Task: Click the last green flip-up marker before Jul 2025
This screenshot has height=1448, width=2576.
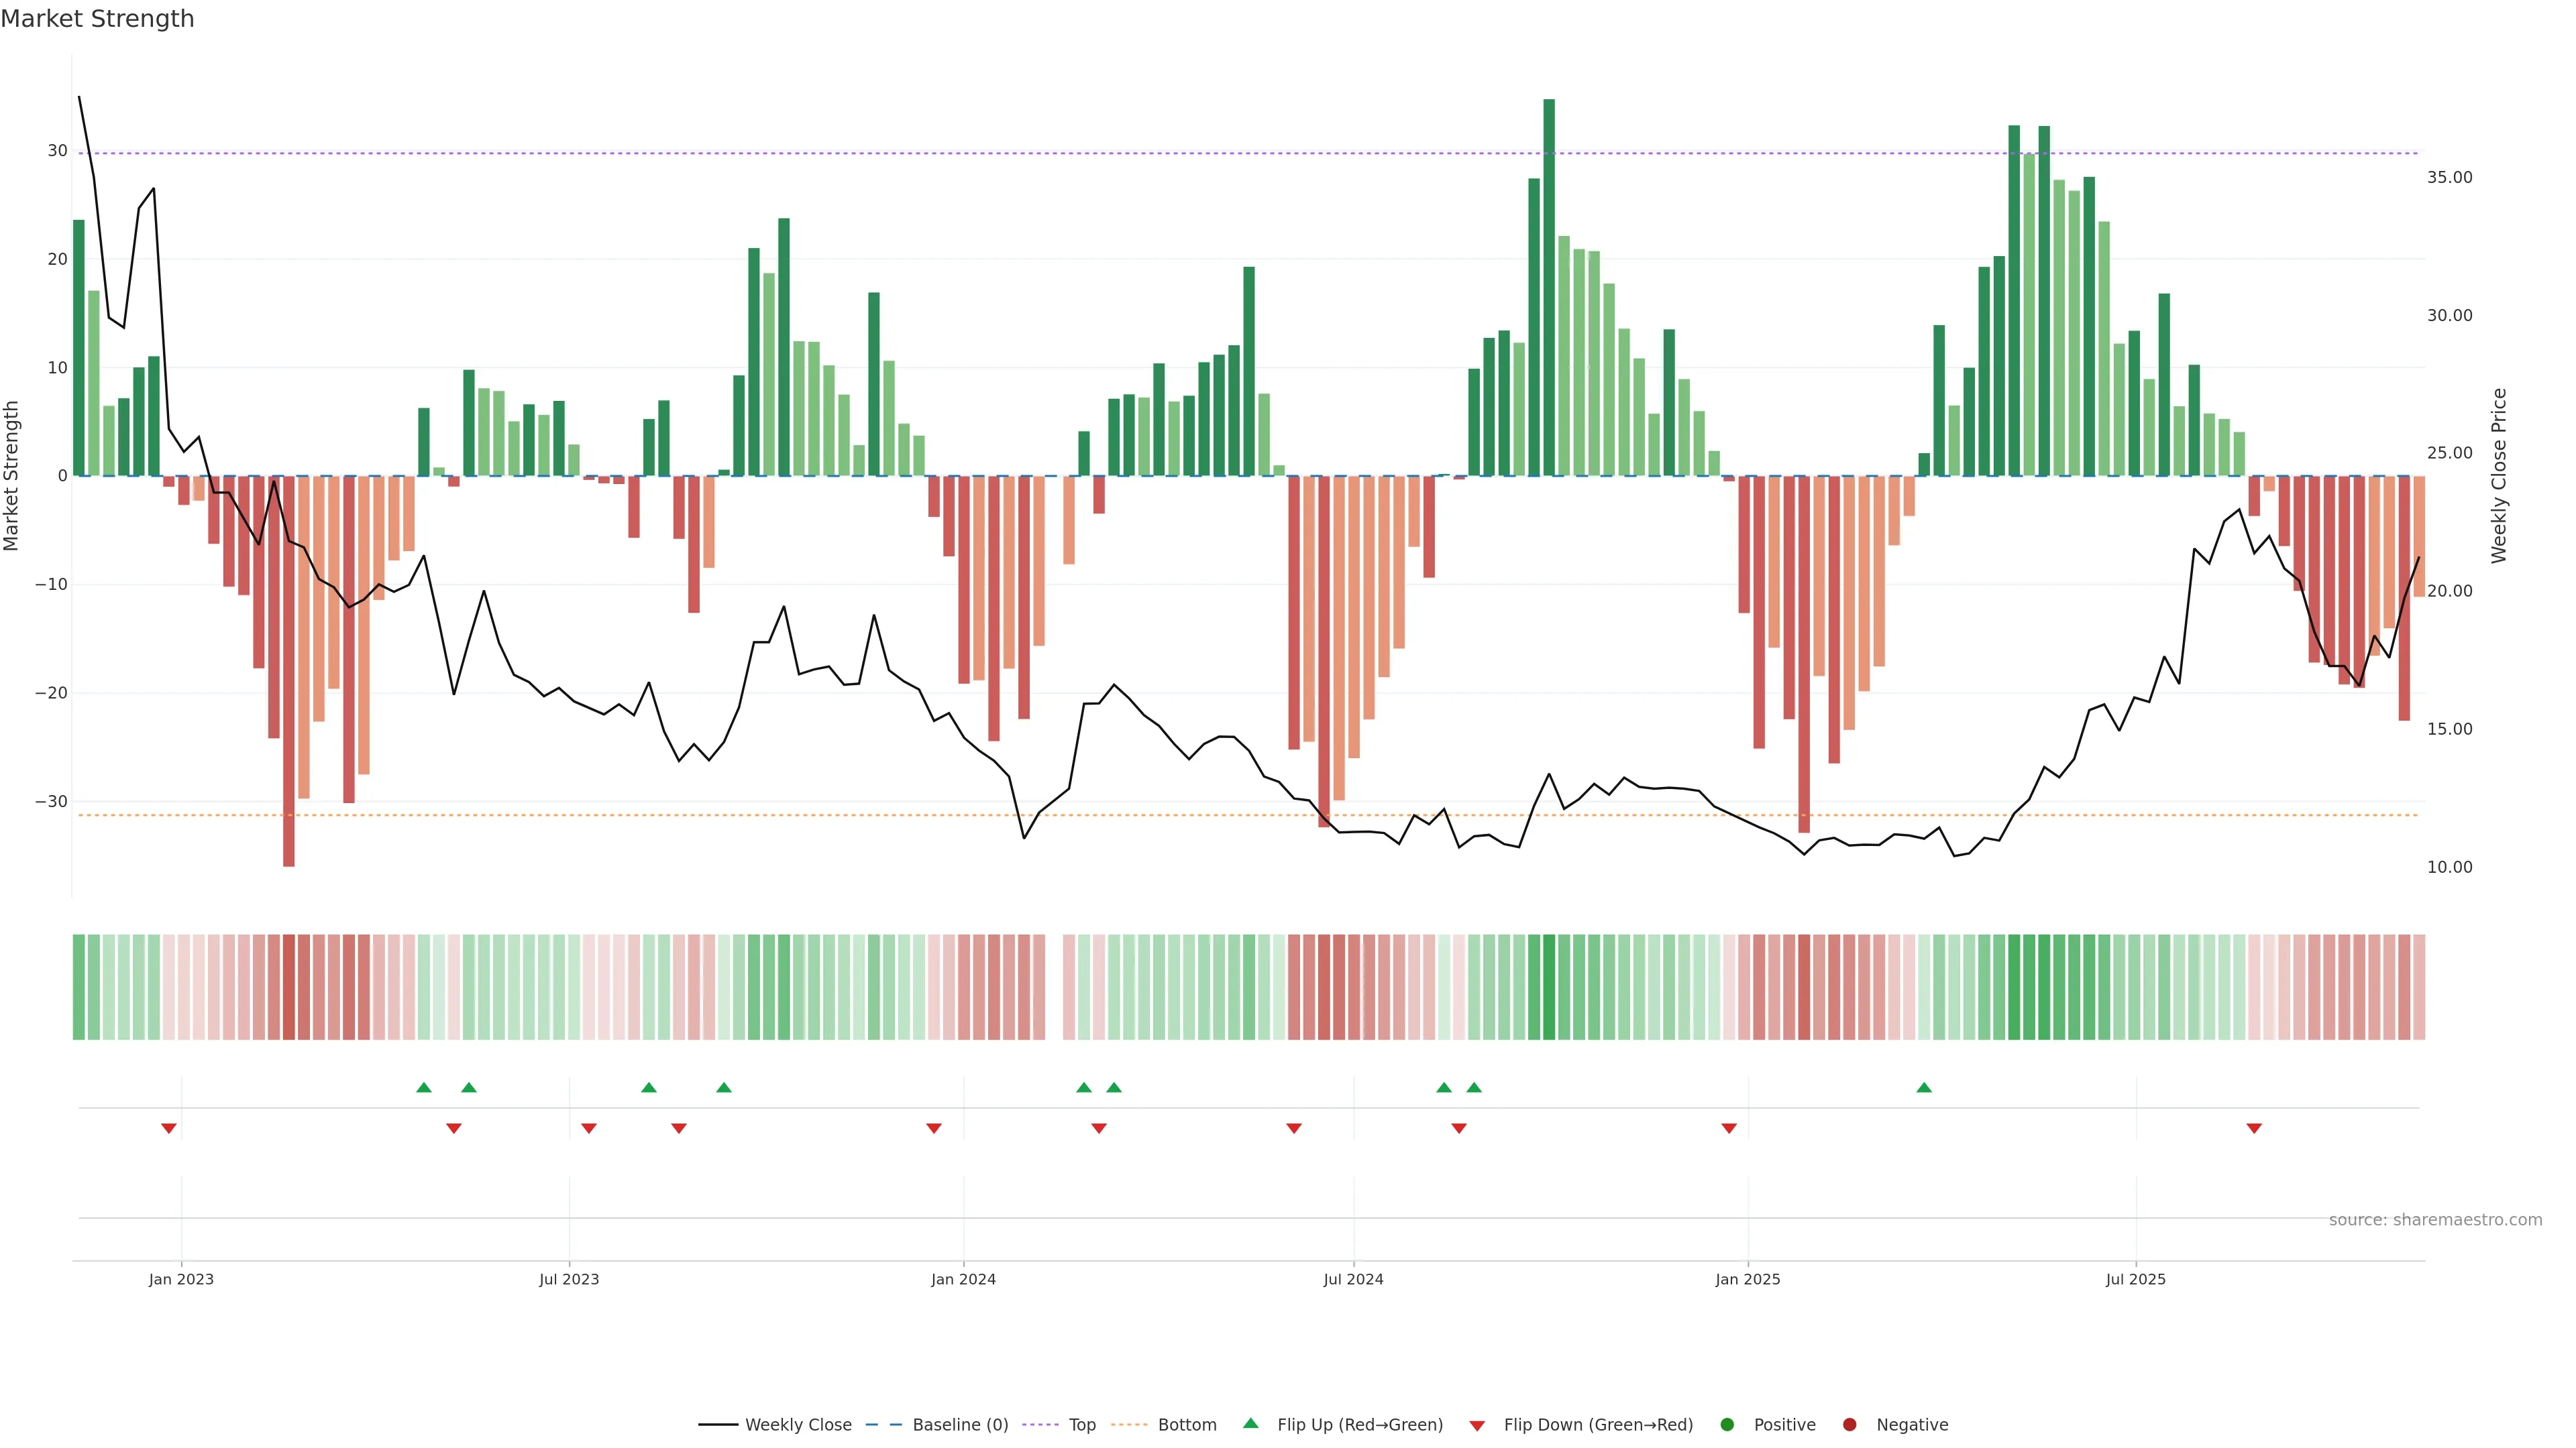Action: pos(1924,1087)
